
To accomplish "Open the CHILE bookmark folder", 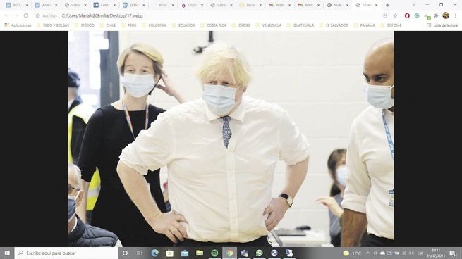I will [x=108, y=25].
